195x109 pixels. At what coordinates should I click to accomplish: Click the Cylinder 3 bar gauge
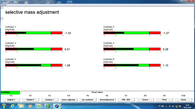tap(34, 49)
